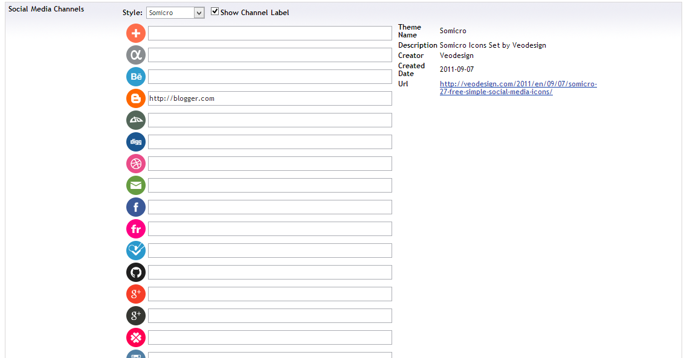Screen dimensions: 687x358
Task: Click the red Google Plus icon
Action: coord(136,294)
